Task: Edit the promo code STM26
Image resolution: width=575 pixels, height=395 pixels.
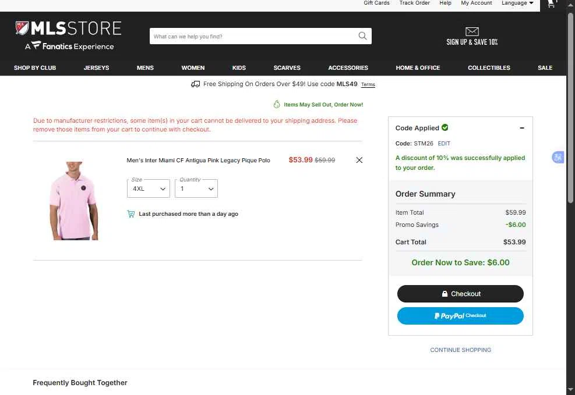Action: [x=444, y=143]
